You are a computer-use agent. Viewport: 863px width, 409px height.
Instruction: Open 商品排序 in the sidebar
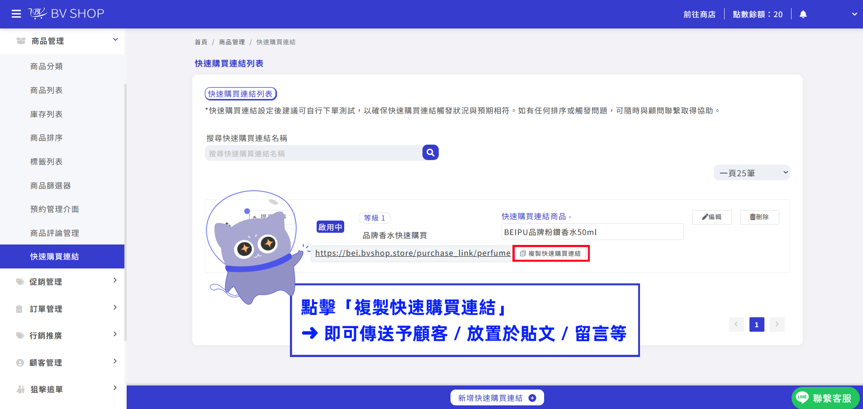tap(47, 138)
